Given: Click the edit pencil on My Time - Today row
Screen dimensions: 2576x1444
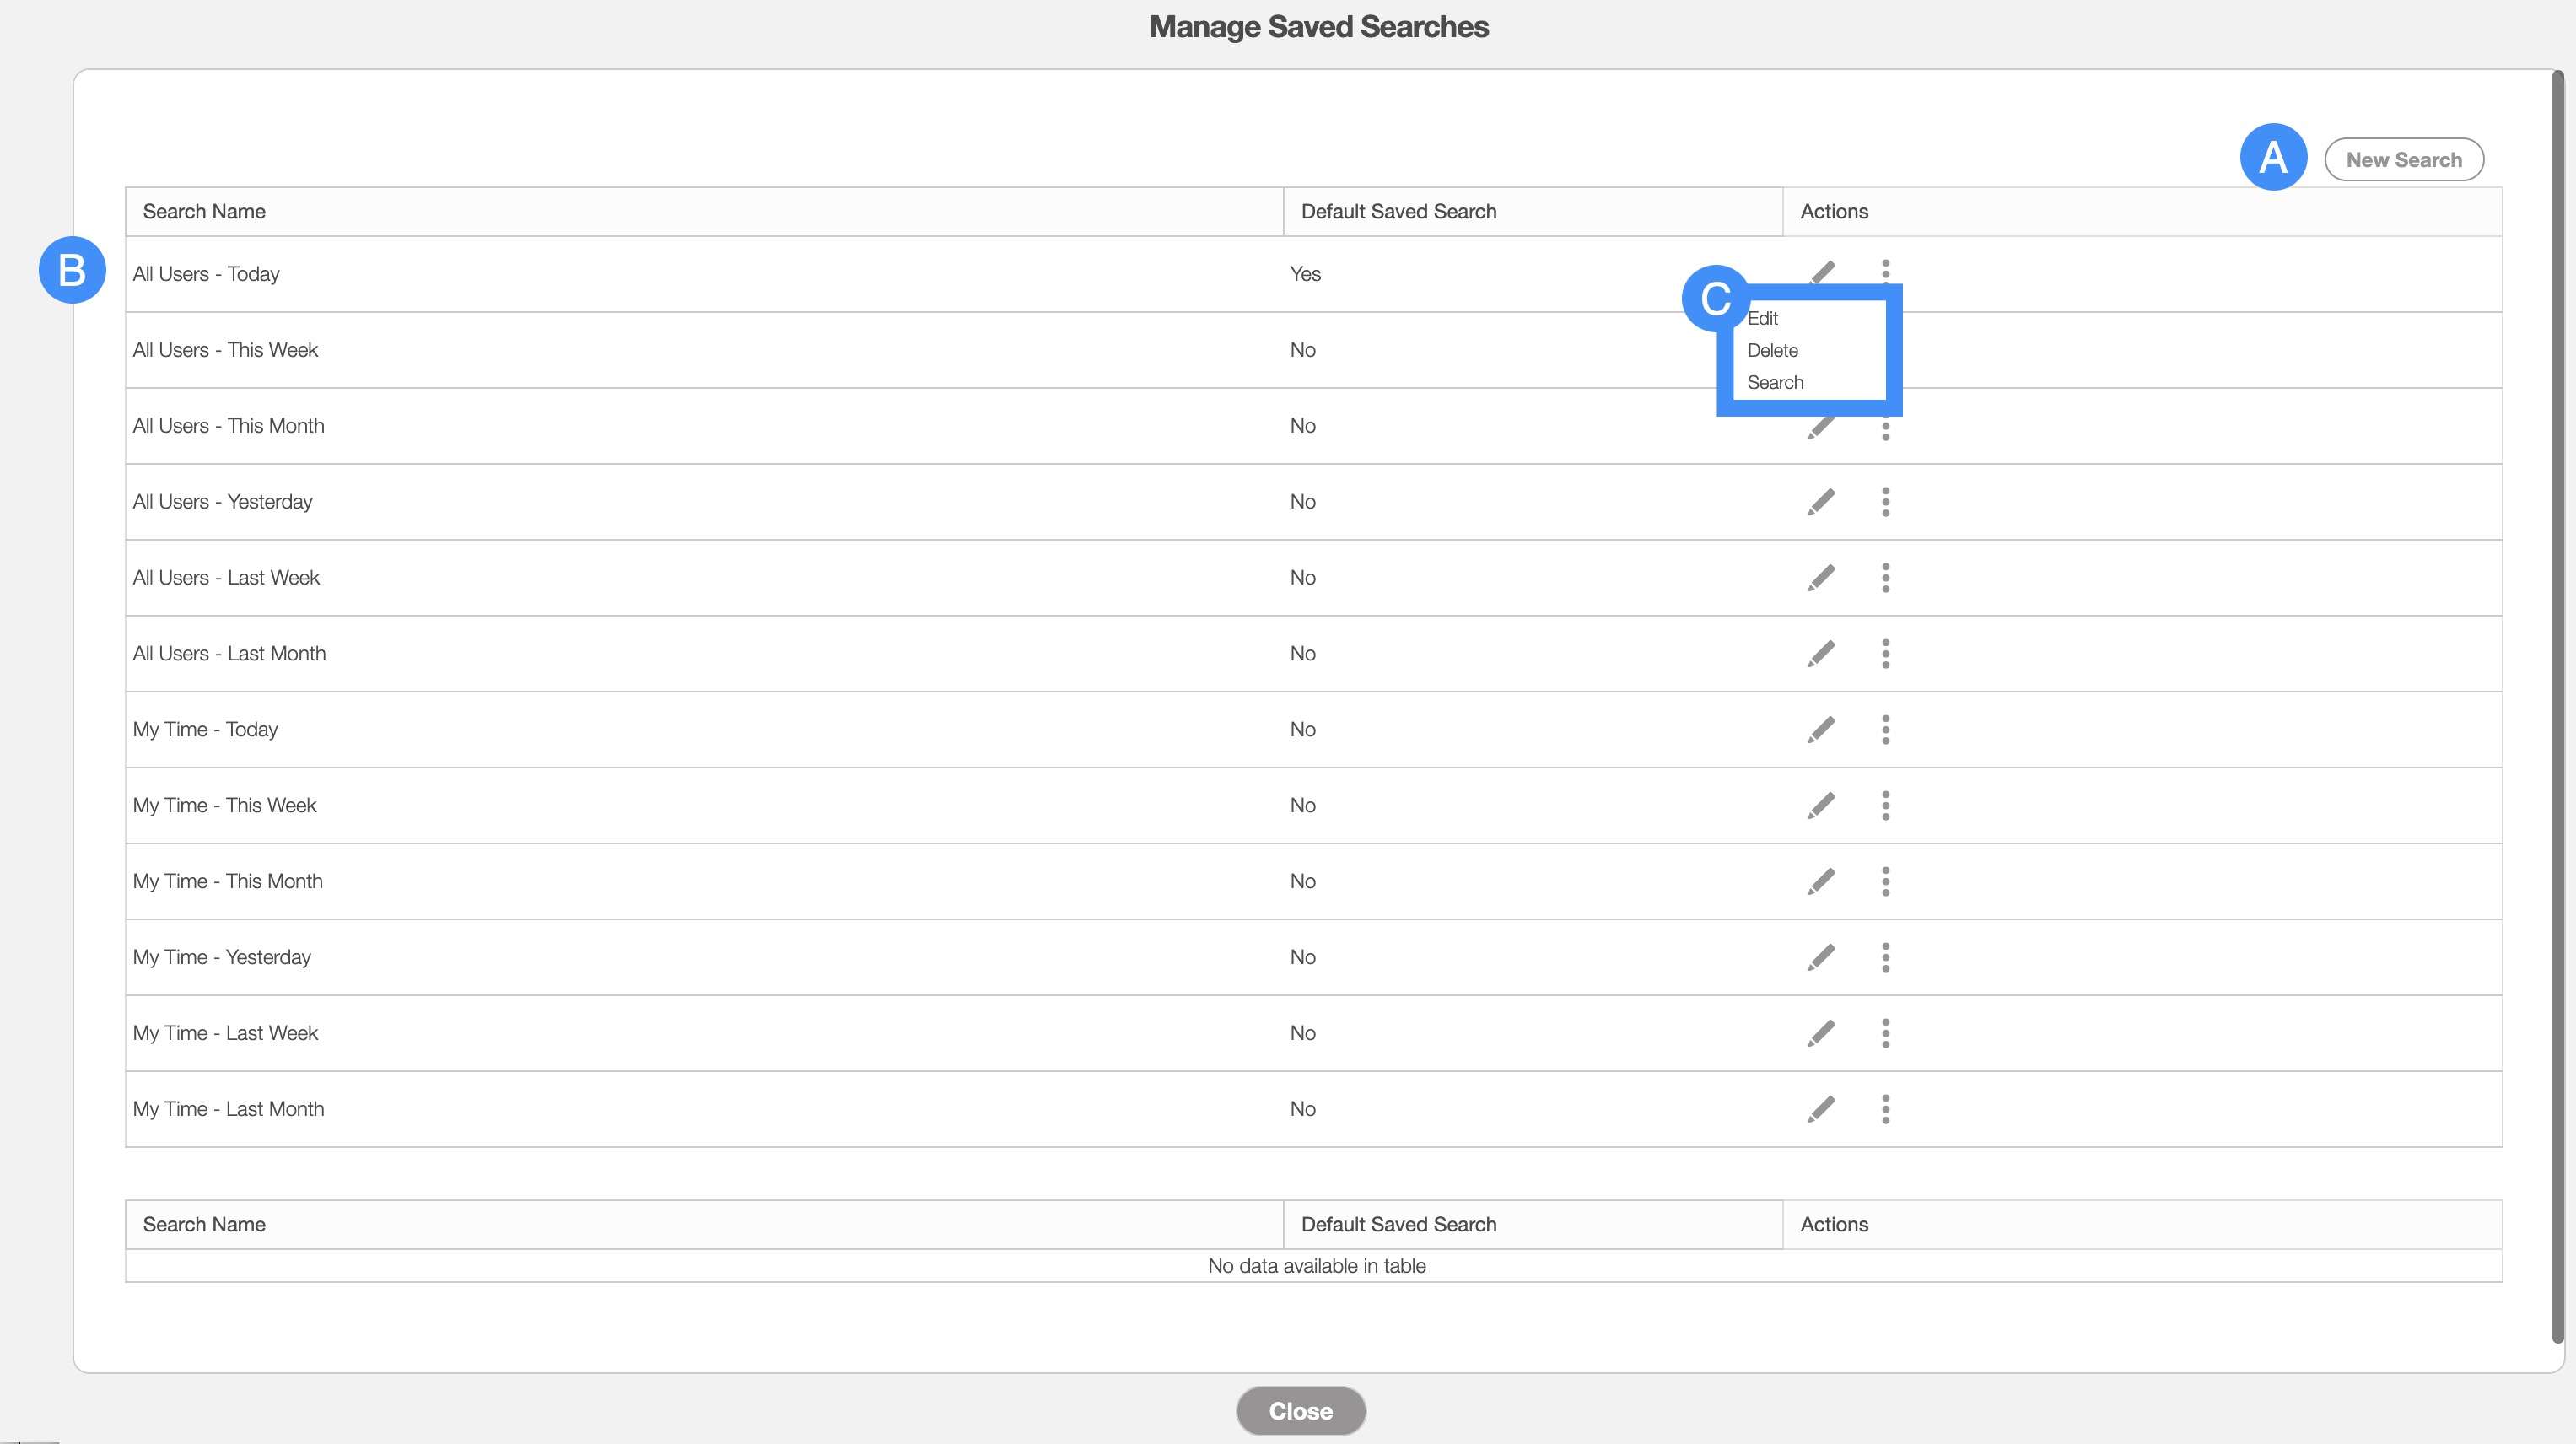Looking at the screenshot, I should [x=1821, y=730].
